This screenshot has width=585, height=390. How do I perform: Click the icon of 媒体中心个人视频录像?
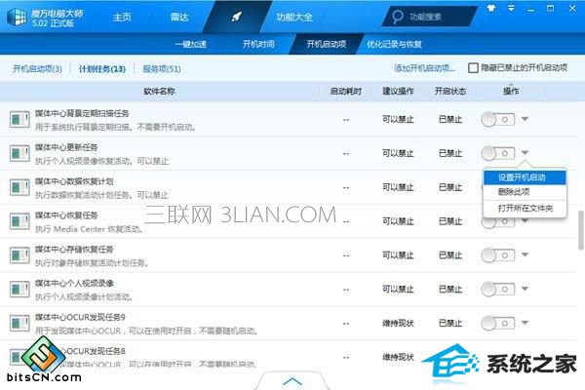pyautogui.click(x=19, y=290)
